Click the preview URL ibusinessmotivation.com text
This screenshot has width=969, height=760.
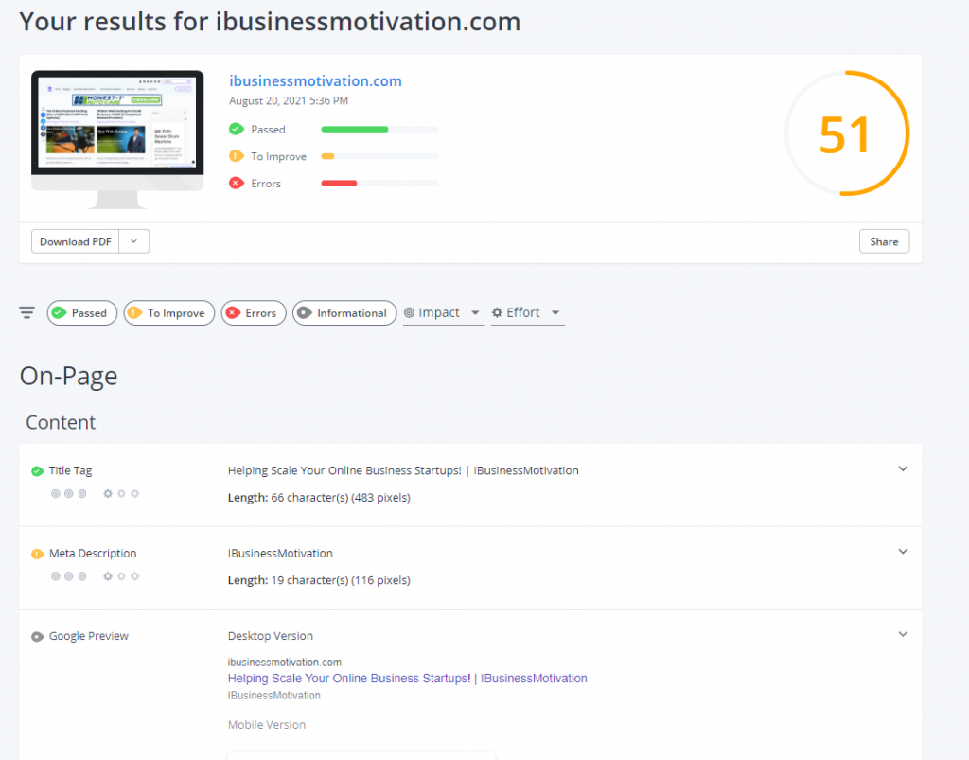[x=284, y=663]
